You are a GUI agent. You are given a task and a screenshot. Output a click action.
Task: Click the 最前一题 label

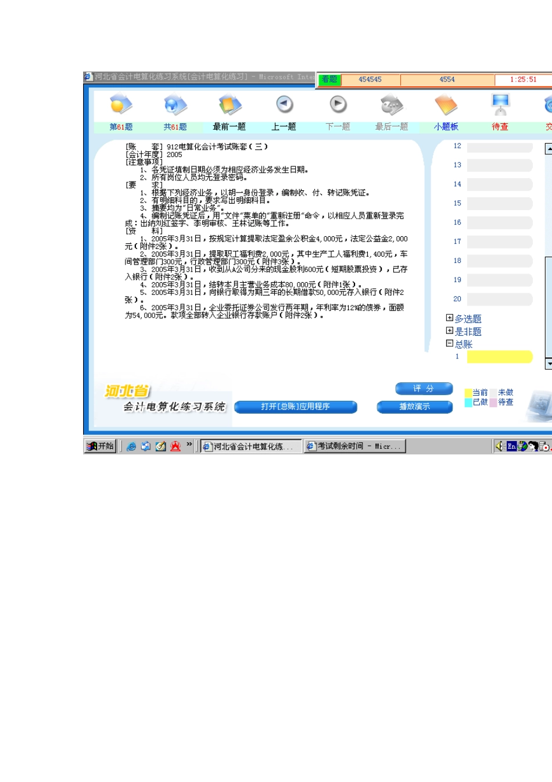tap(230, 127)
